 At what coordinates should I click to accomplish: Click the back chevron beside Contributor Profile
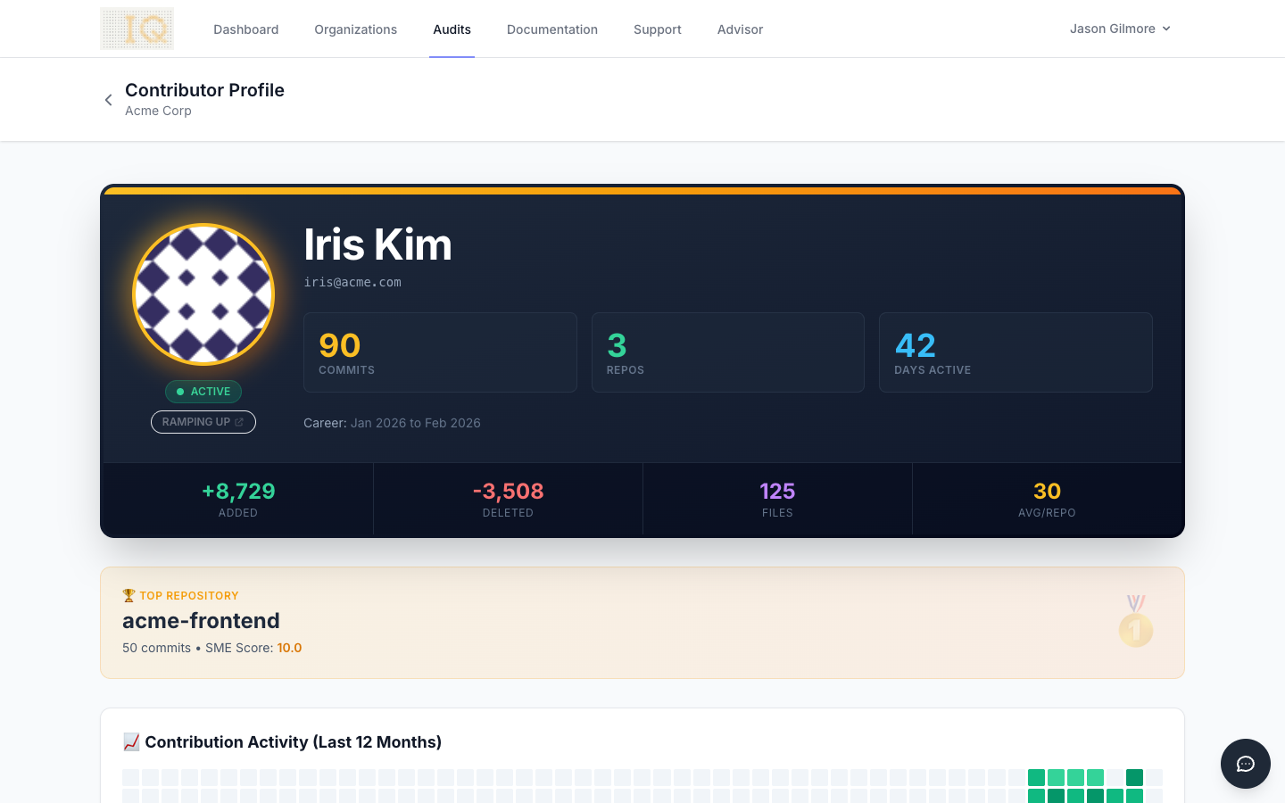click(x=108, y=99)
